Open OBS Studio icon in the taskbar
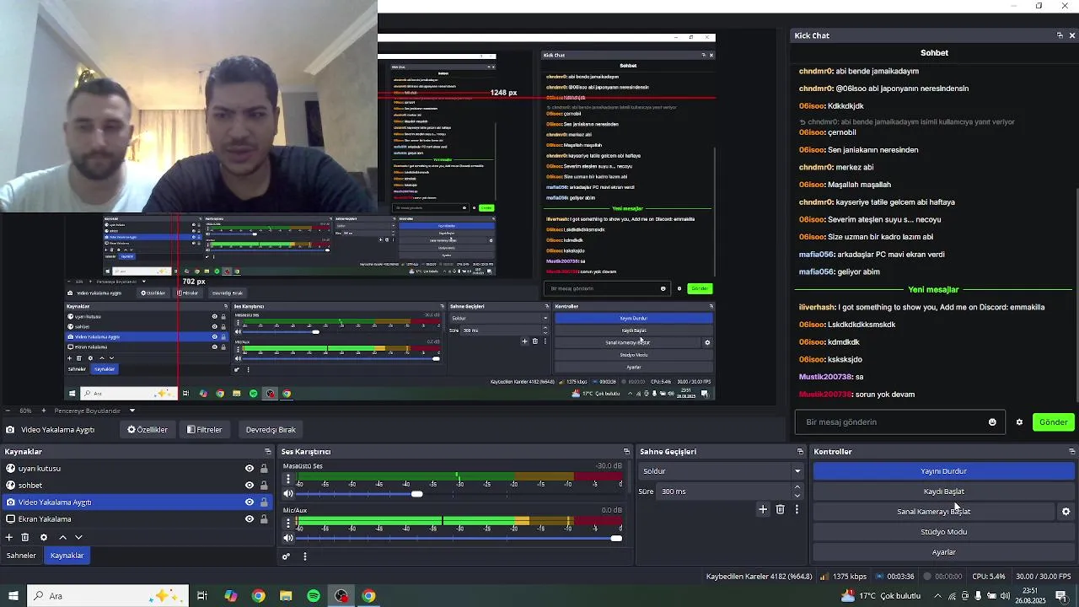 pos(341,596)
